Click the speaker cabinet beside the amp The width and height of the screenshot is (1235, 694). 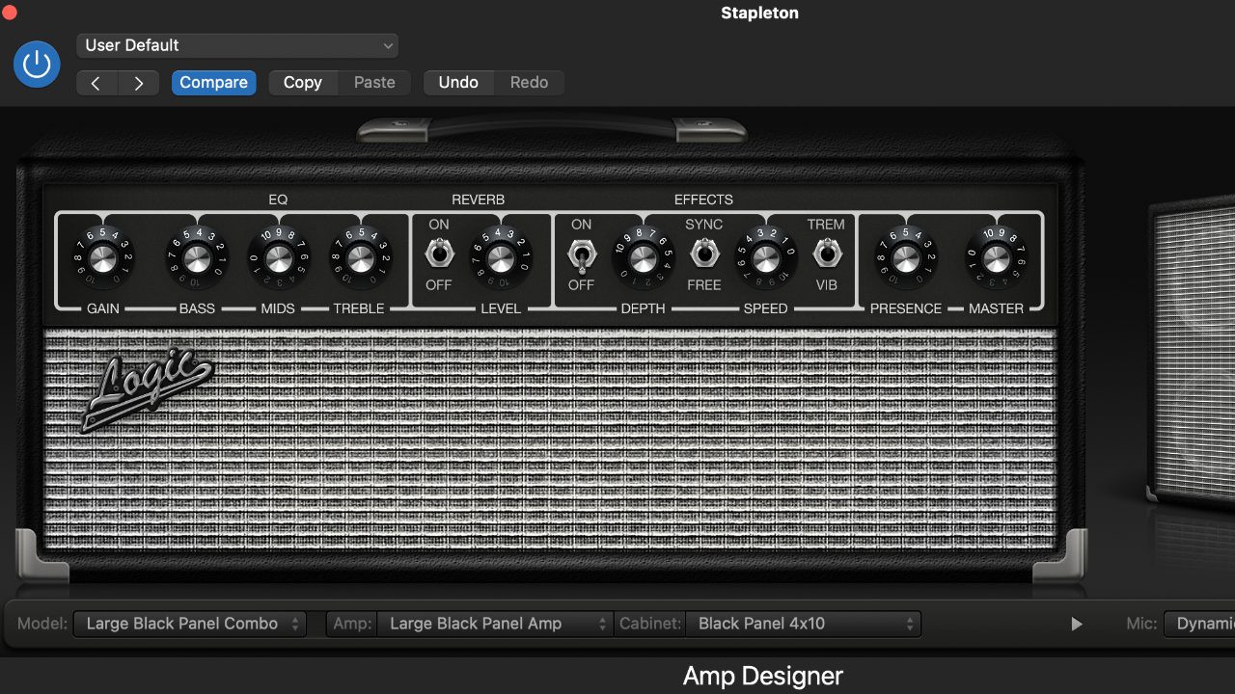point(1192,352)
